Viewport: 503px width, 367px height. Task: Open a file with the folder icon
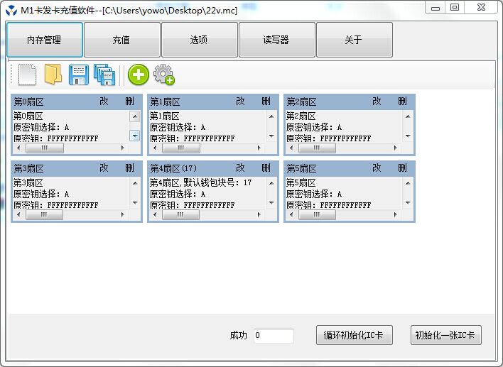tap(53, 74)
